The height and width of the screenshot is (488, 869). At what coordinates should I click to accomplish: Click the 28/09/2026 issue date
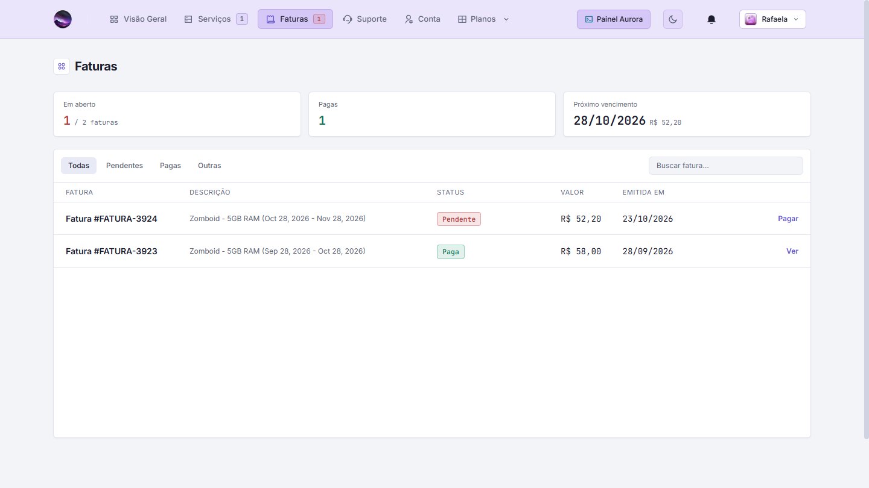[x=648, y=251]
